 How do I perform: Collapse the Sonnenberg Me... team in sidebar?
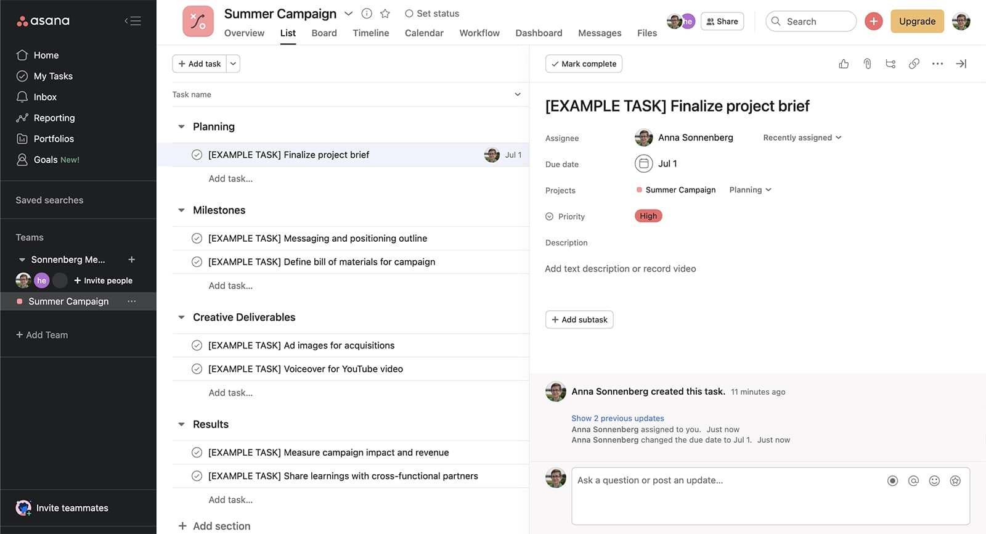22,260
